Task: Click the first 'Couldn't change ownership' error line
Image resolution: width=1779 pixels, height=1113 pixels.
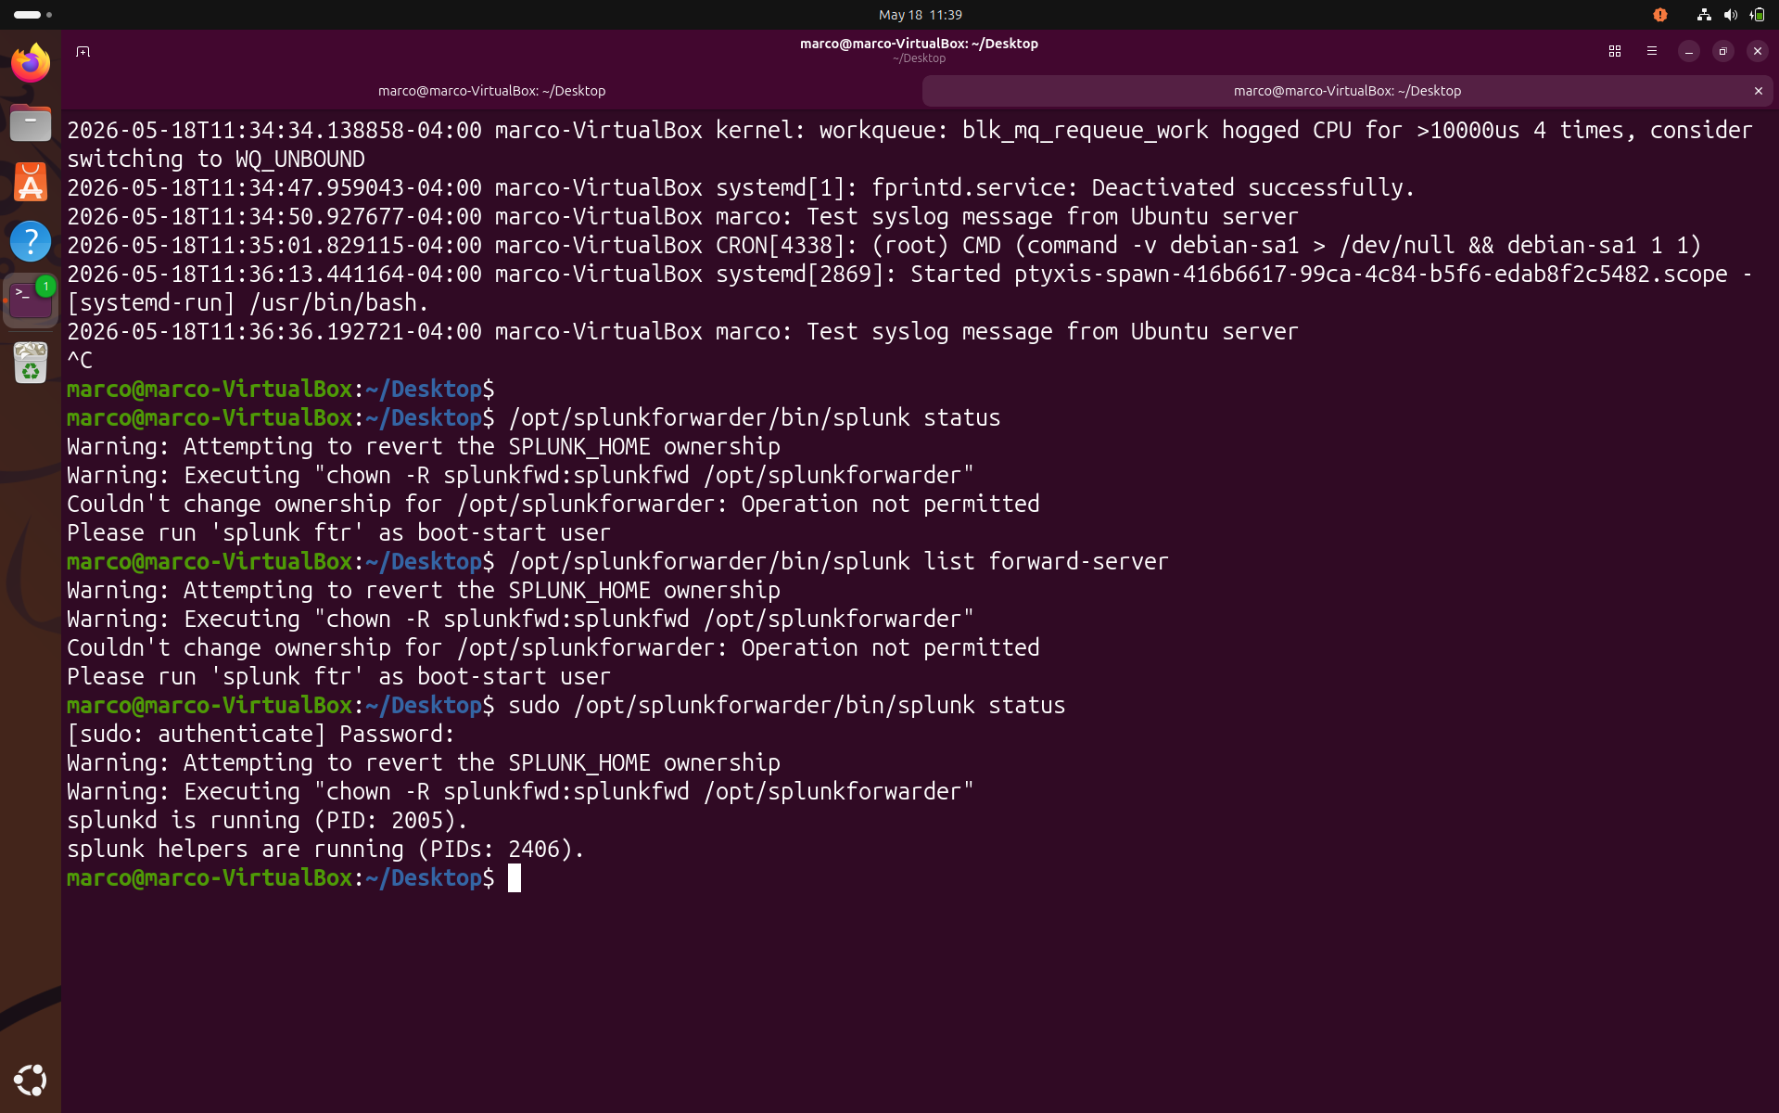Action: point(553,504)
